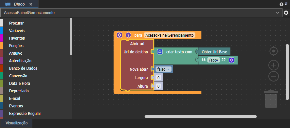Open the falso boolean dropdown
Screen dimensions: 290x128
point(163,69)
